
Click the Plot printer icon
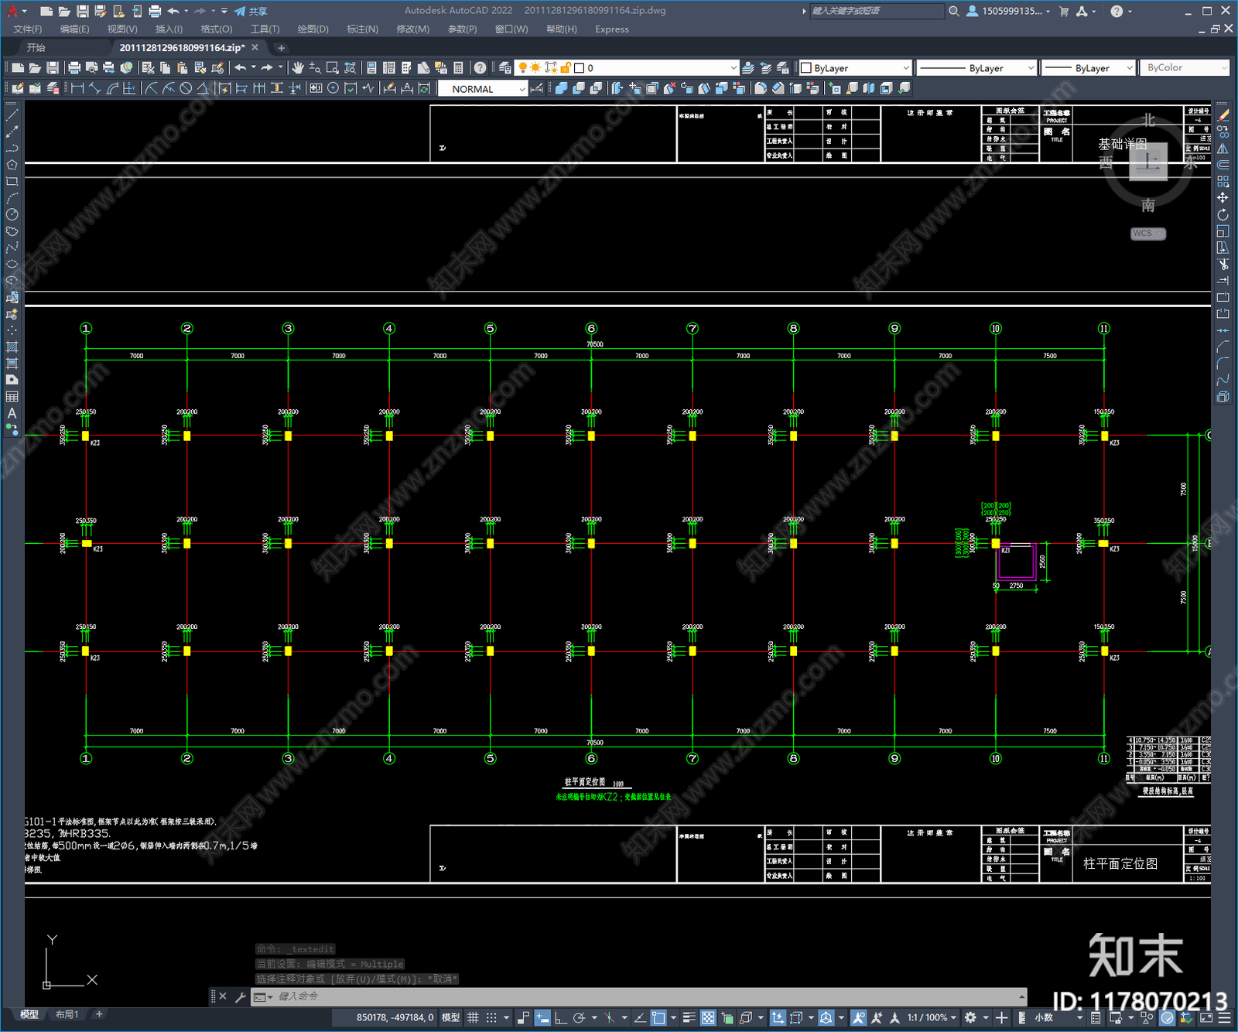[74, 68]
